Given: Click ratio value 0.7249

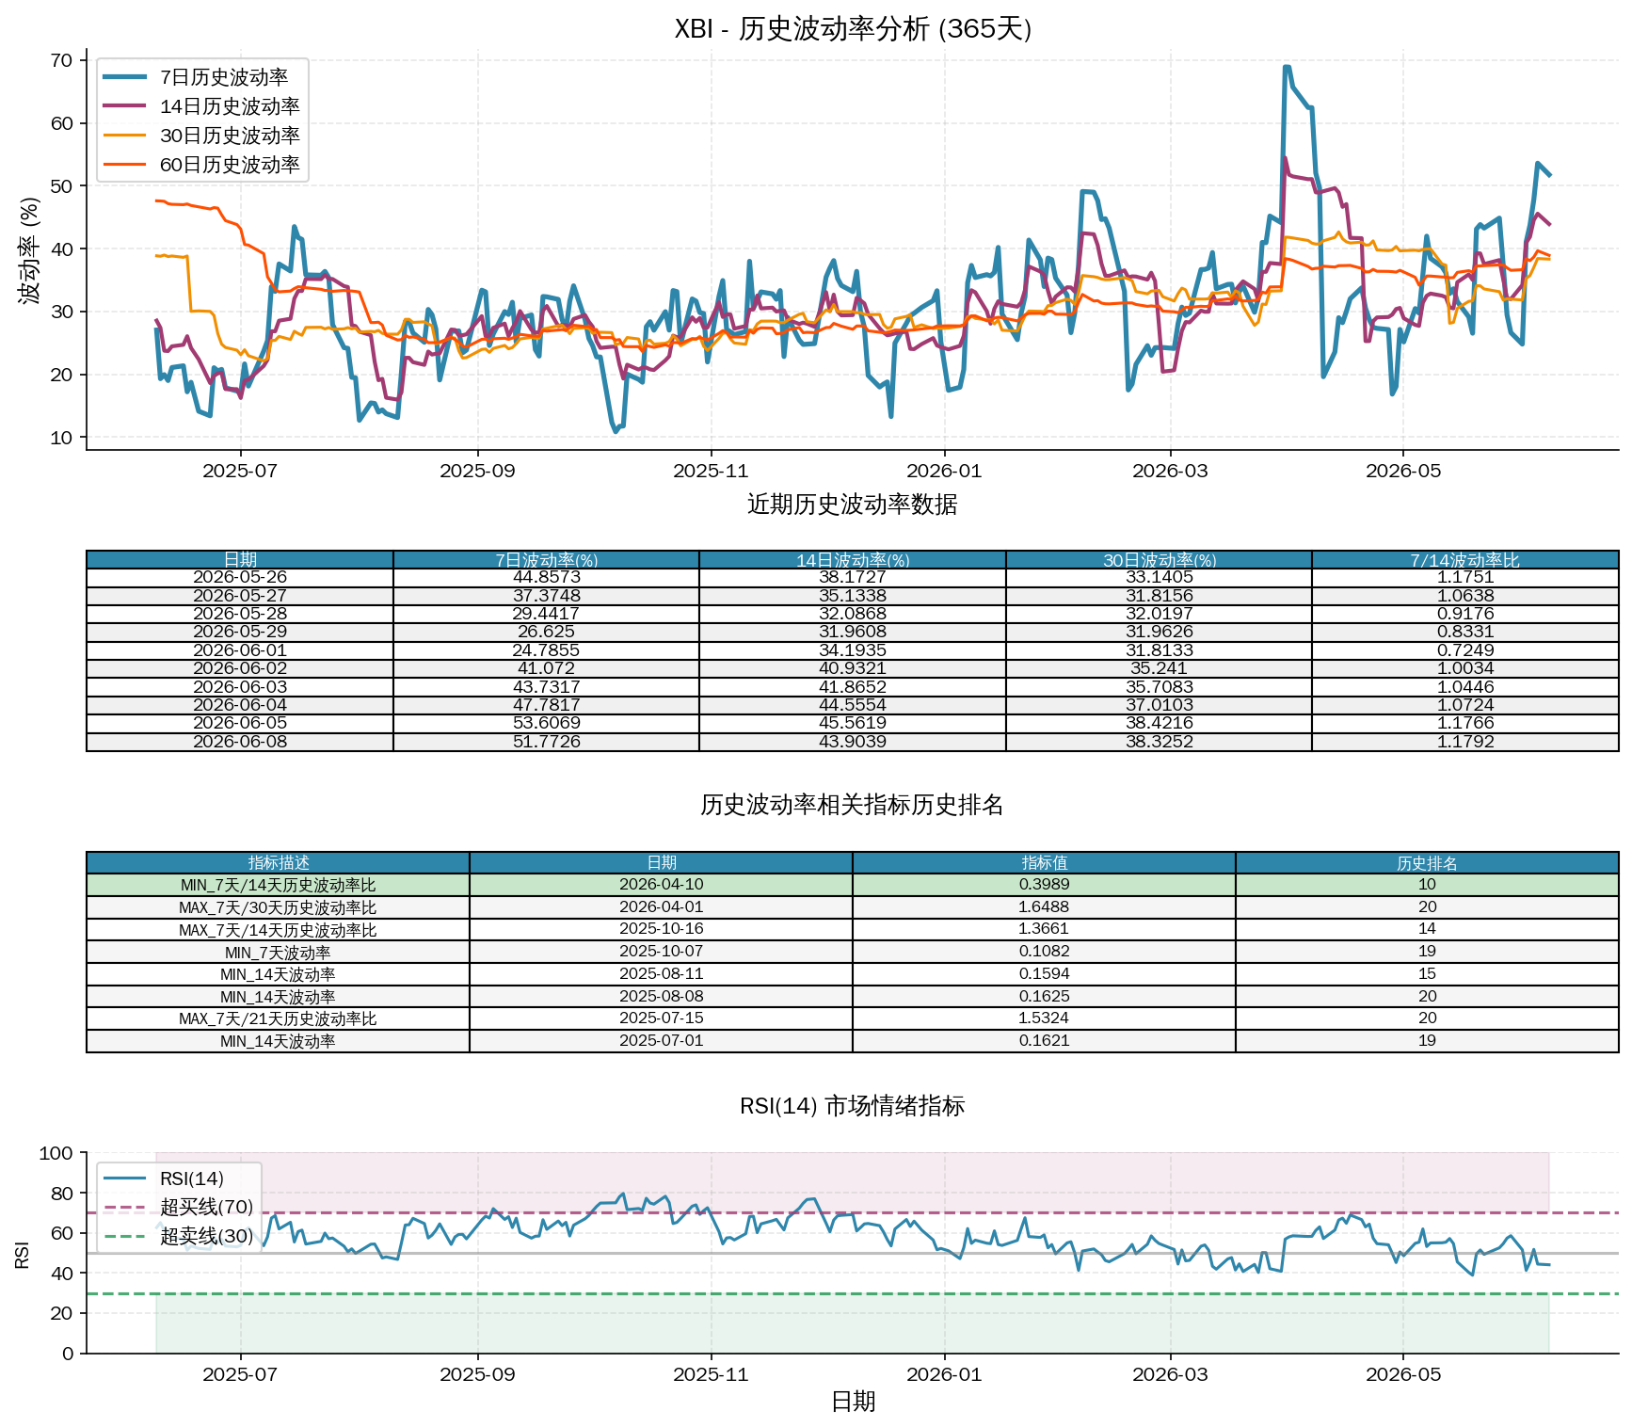Looking at the screenshot, I should click(x=1465, y=650).
